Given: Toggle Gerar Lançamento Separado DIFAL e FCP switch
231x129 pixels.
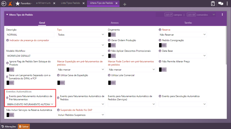Looking at the screenshot, I should (x=10, y=83).
